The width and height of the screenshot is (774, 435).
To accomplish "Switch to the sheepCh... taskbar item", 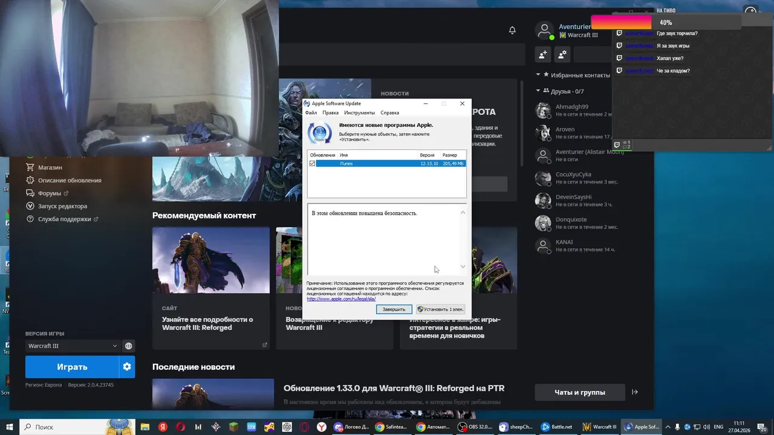I will coord(516,427).
